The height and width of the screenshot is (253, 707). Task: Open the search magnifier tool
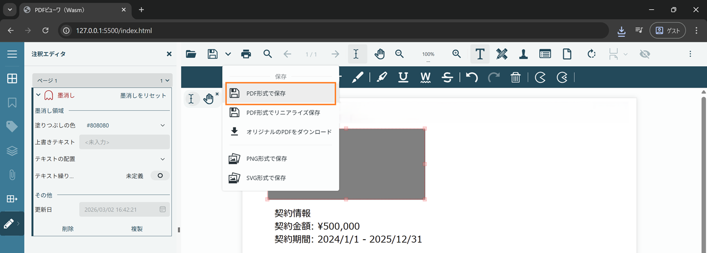(267, 54)
